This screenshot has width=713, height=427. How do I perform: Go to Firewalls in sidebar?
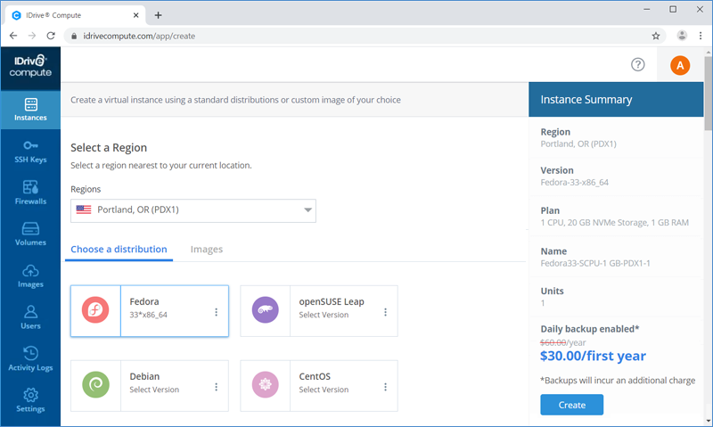pyautogui.click(x=30, y=193)
